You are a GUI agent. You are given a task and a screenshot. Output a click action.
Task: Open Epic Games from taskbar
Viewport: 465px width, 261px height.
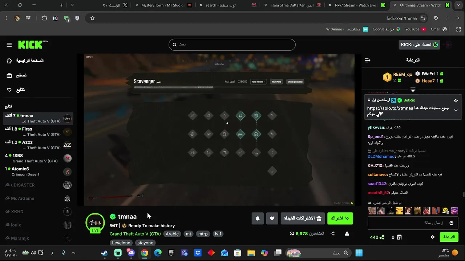(171, 253)
